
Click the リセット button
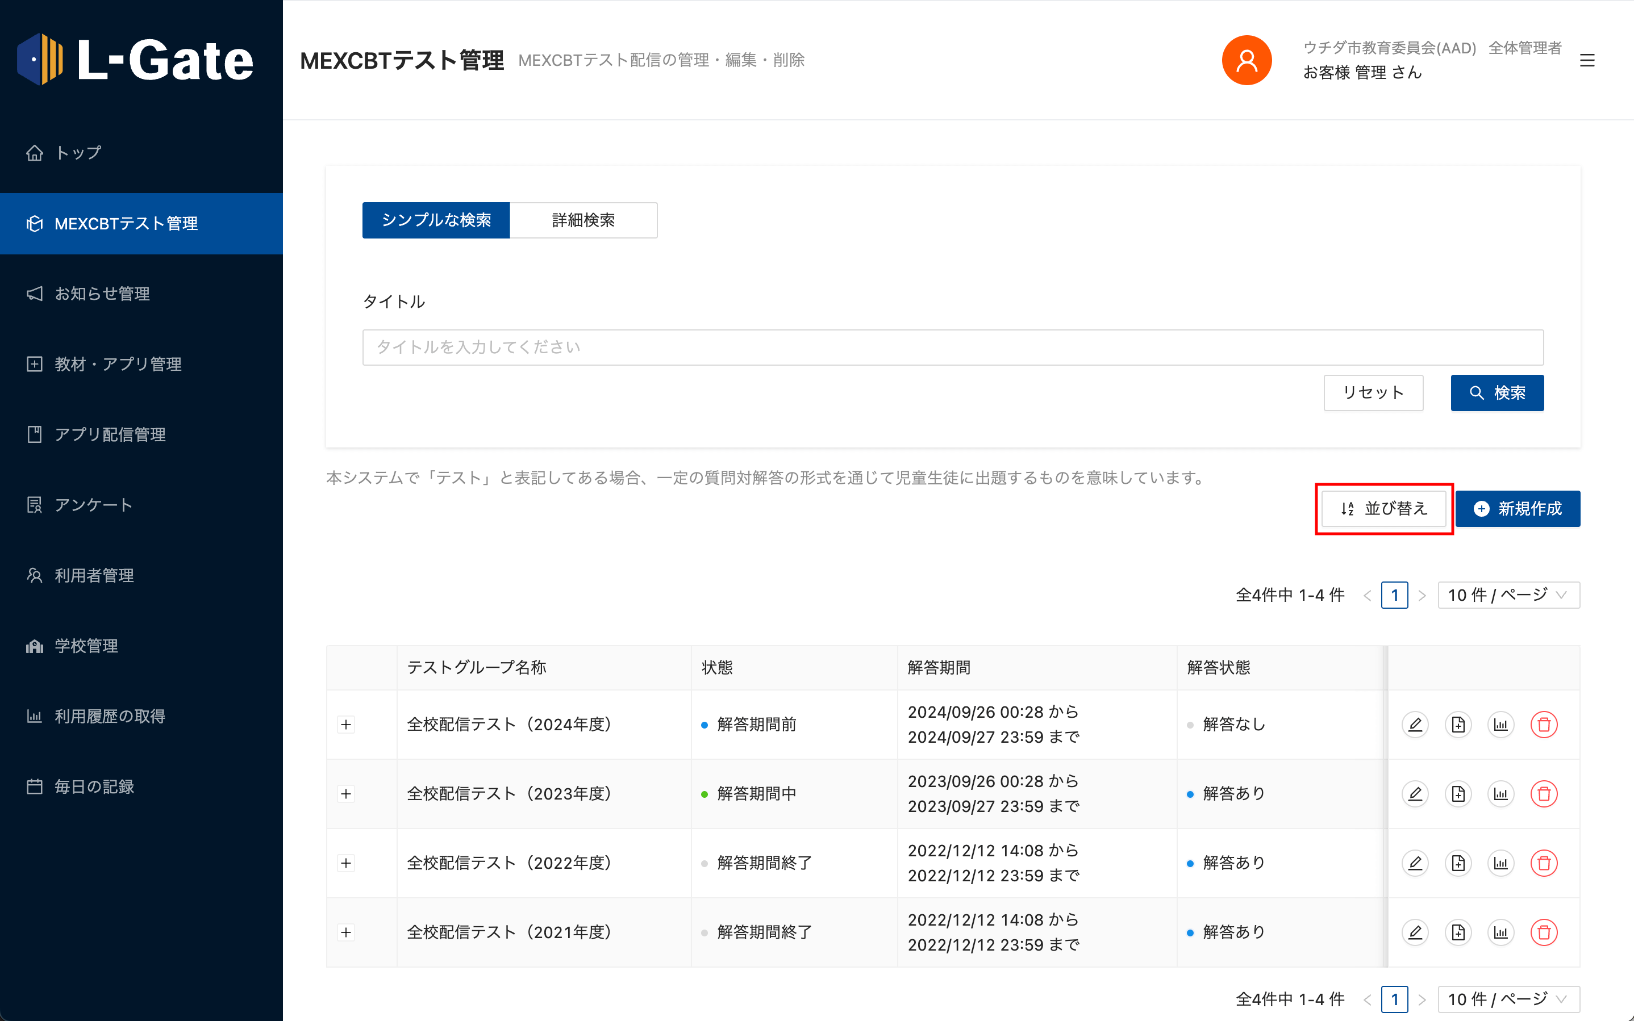[1373, 393]
